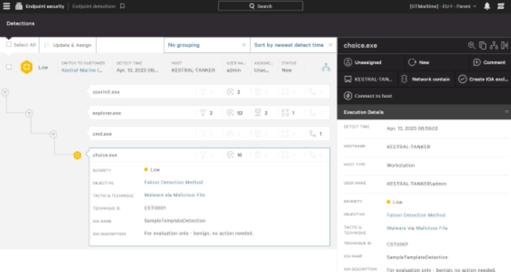Open the messages icon beside the bell
The width and height of the screenshot is (511, 272).
click(x=501, y=6)
